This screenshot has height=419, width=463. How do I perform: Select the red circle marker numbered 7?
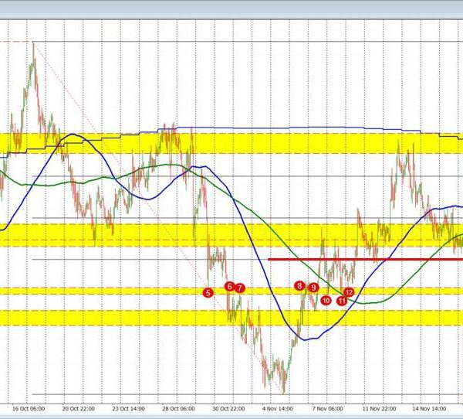tap(240, 288)
